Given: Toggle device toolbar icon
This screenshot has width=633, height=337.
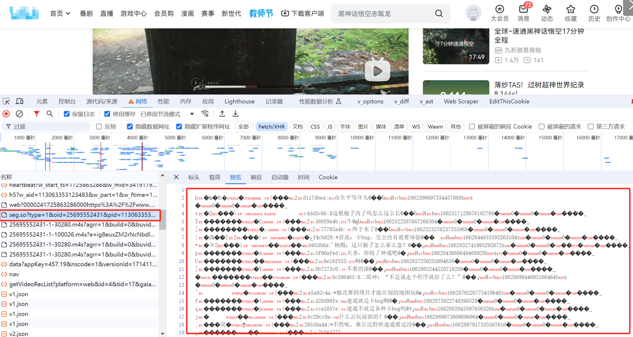Looking at the screenshot, I should coord(19,101).
